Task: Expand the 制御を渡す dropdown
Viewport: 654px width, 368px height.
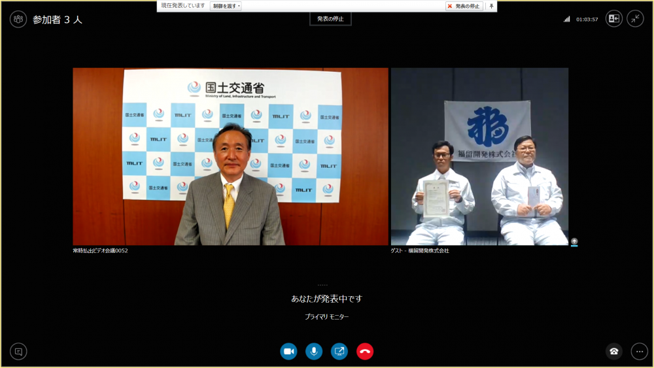Action: pos(226,6)
